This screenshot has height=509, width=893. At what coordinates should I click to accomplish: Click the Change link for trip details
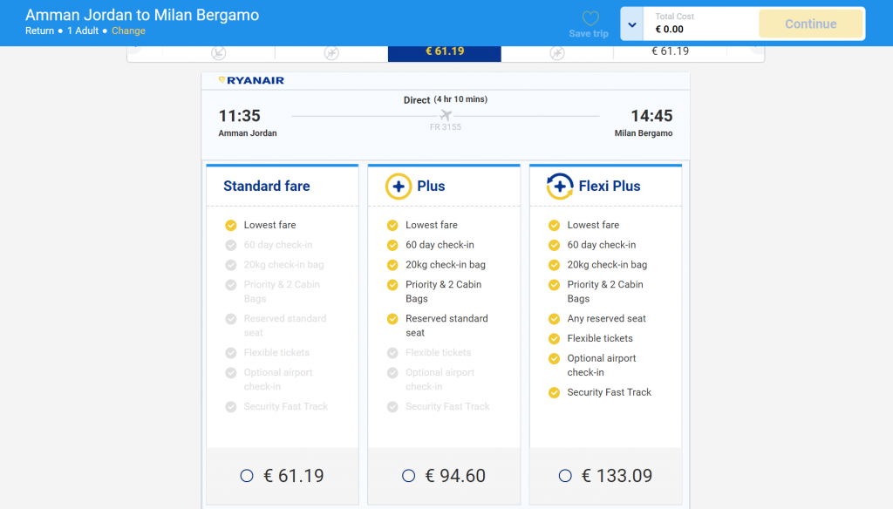pyautogui.click(x=128, y=31)
